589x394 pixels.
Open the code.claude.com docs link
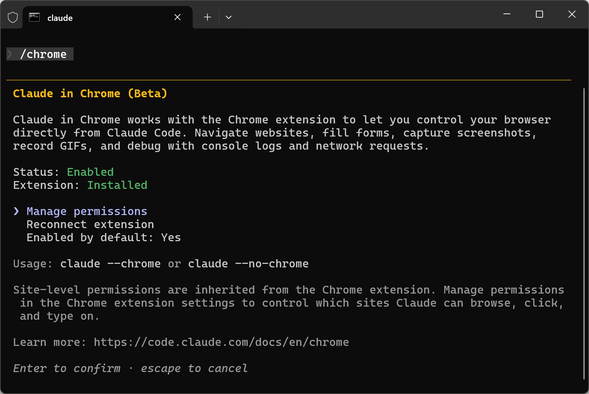pos(221,342)
